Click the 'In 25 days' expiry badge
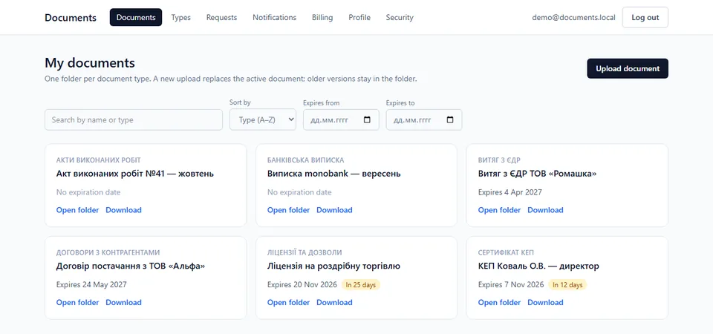713x334 pixels. 361,285
